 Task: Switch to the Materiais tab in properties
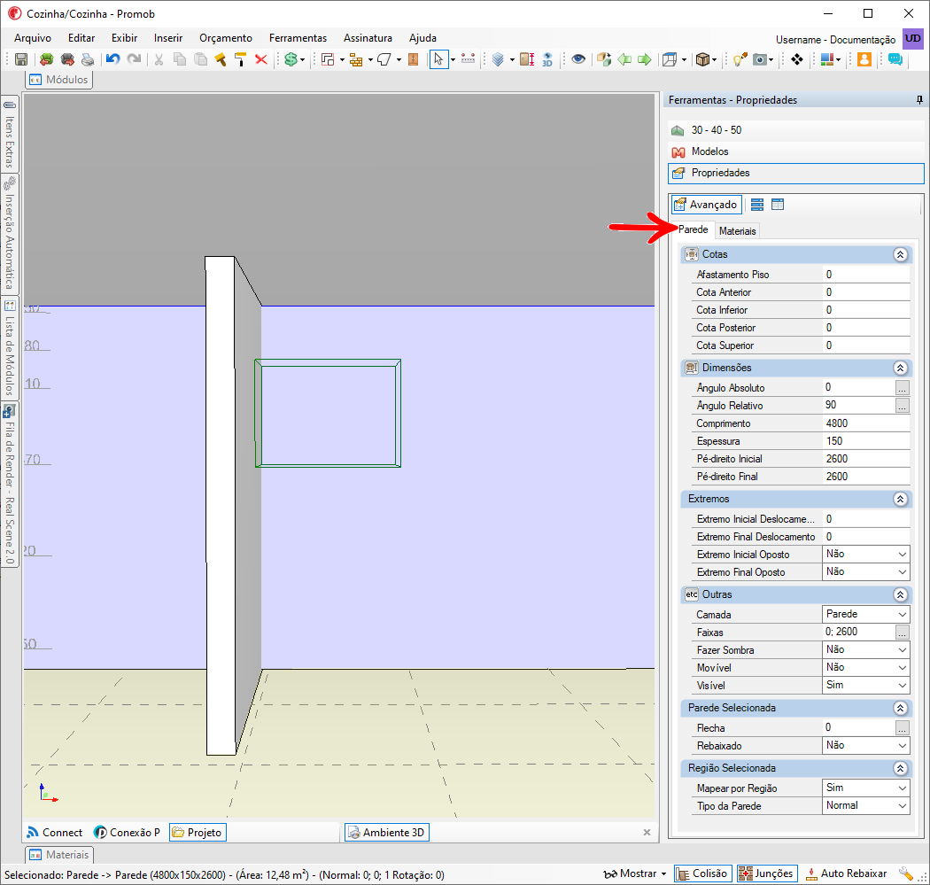point(737,230)
